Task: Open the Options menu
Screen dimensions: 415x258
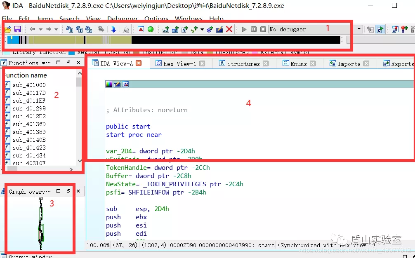Action: pyautogui.click(x=156, y=19)
